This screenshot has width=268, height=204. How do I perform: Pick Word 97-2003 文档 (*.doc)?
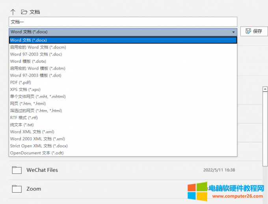click(123, 54)
